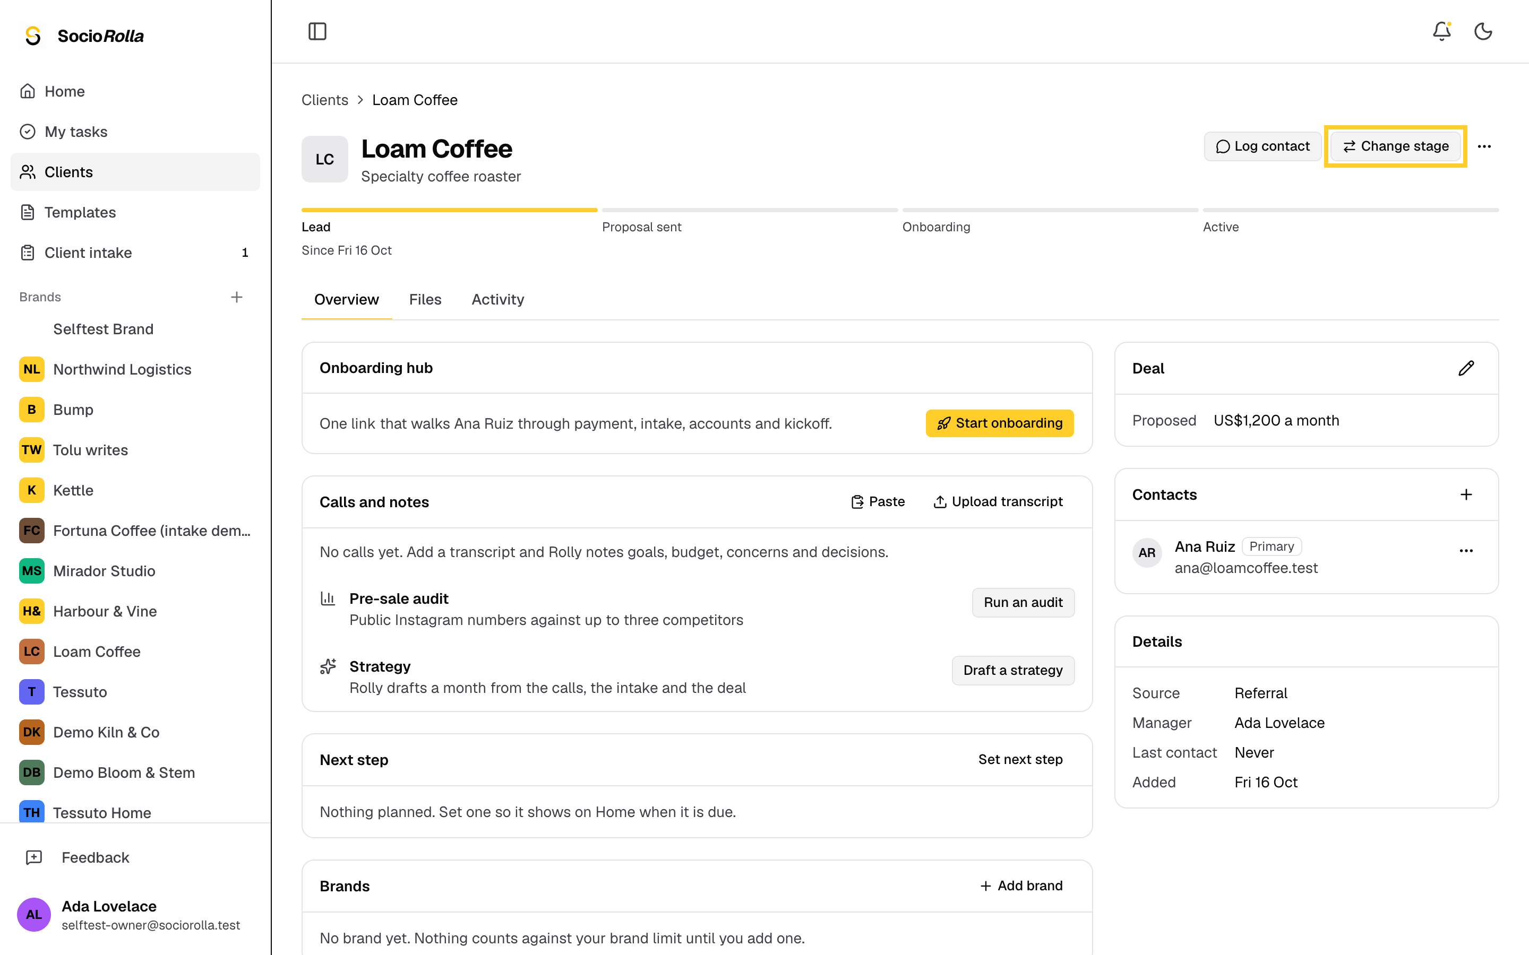Screen dimensions: 1529x955
Task: Click Add brand in Brands card
Action: point(1021,885)
